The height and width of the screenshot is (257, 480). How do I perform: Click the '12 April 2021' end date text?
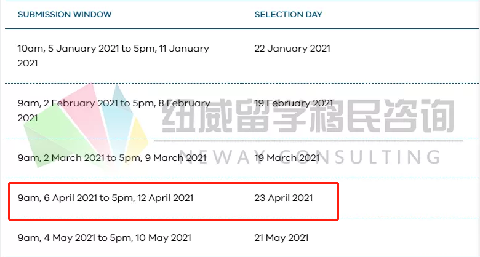coord(166,198)
